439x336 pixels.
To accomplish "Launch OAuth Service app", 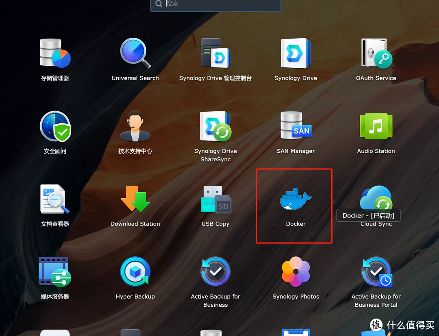I will click(x=376, y=53).
